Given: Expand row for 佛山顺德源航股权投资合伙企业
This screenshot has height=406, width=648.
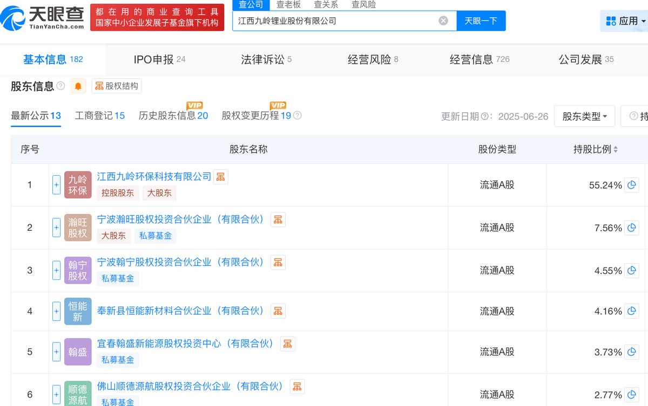Looking at the screenshot, I should [x=56, y=394].
